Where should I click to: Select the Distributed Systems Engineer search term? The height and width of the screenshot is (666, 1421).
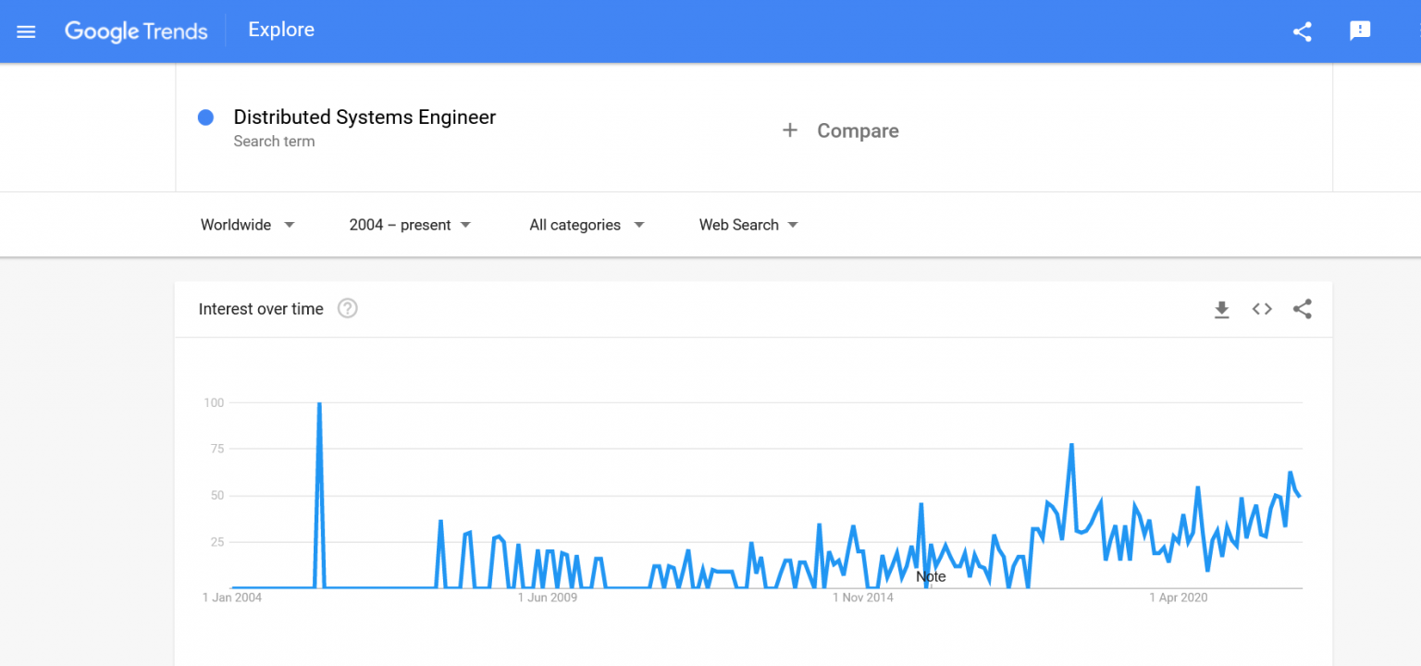click(365, 117)
